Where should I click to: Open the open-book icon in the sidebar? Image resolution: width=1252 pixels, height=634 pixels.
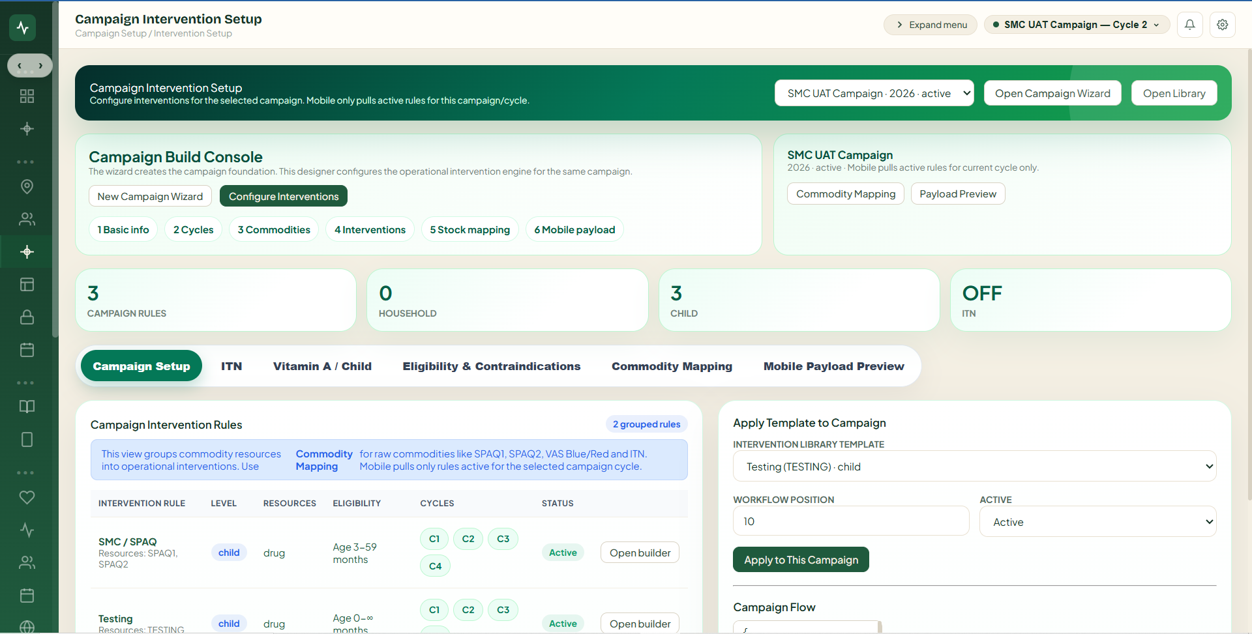tap(27, 407)
